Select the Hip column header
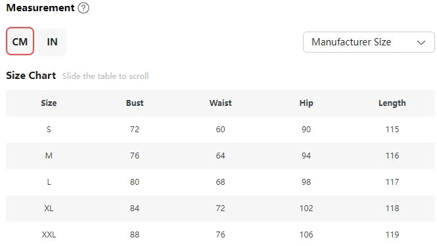Viewport: 437px width, 246px height. (306, 103)
